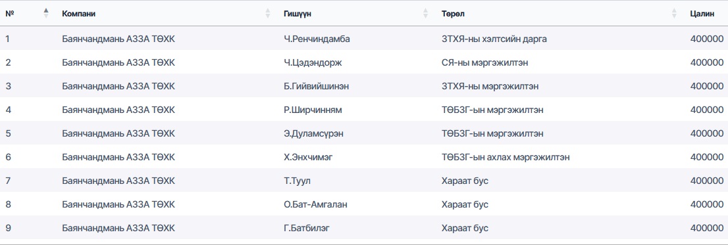
Task: Click О.Бат-Амгалан member cell
Action: pyautogui.click(x=315, y=204)
